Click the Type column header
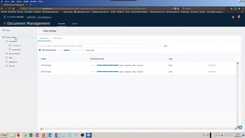The height and width of the screenshot is (138, 245). point(170,59)
